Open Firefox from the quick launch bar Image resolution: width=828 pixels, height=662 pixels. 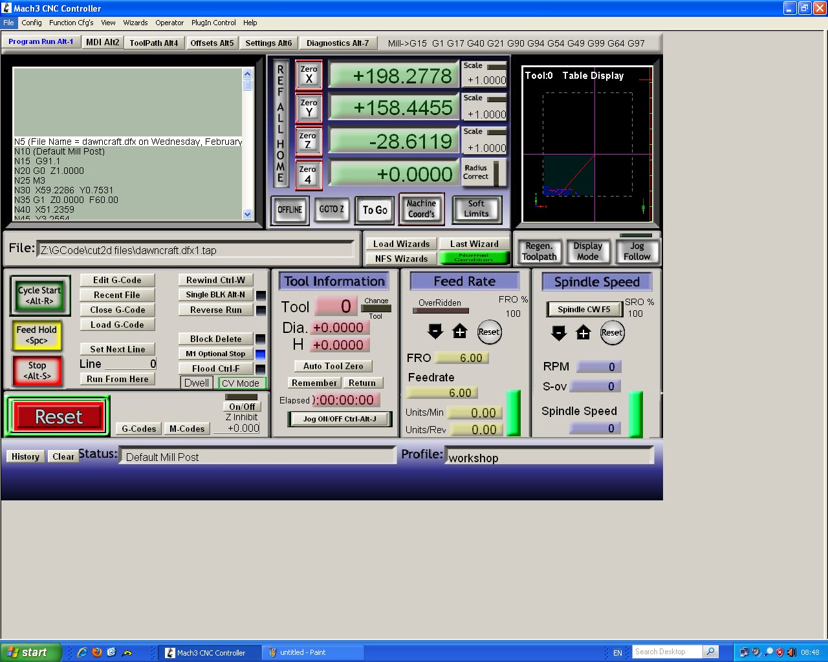pyautogui.click(x=97, y=652)
